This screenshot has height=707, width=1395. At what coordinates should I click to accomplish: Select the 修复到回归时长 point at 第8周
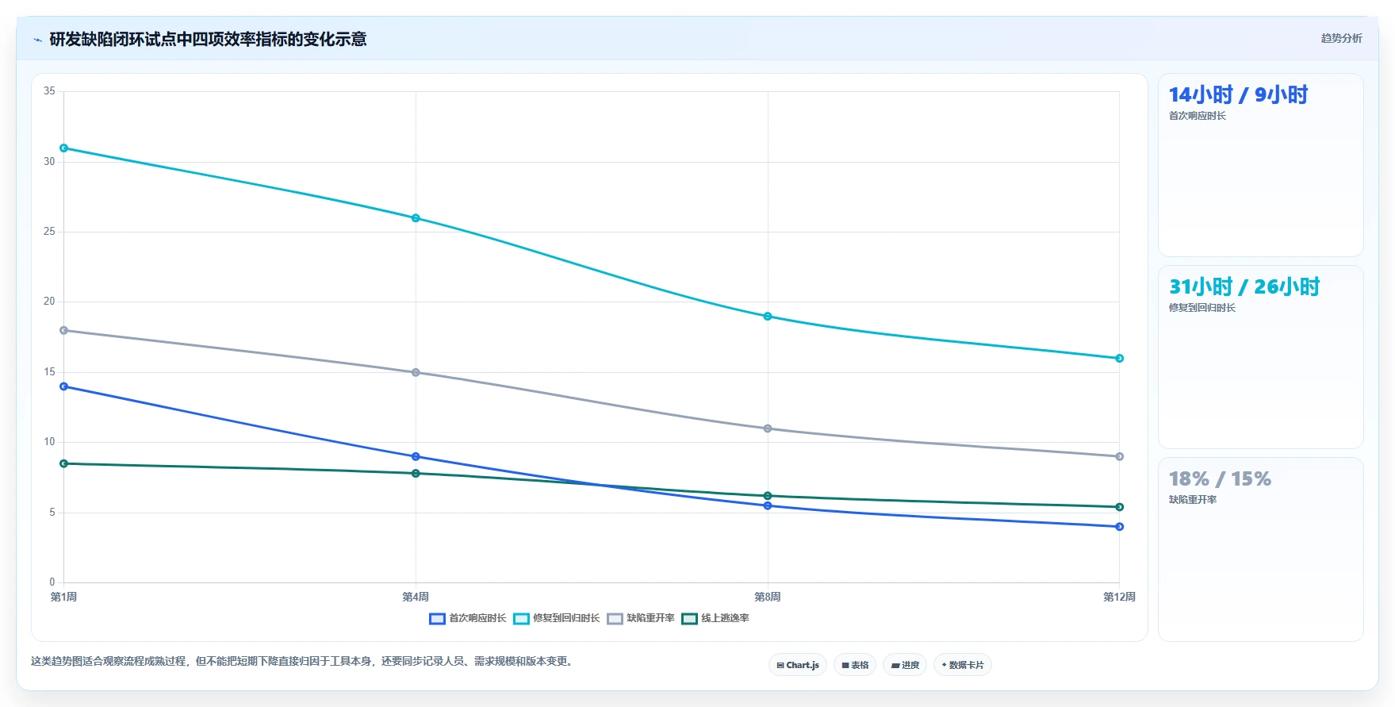(768, 317)
